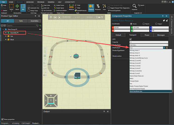Toggle the LIFO checkbox
174x125 pixels.
130,39
